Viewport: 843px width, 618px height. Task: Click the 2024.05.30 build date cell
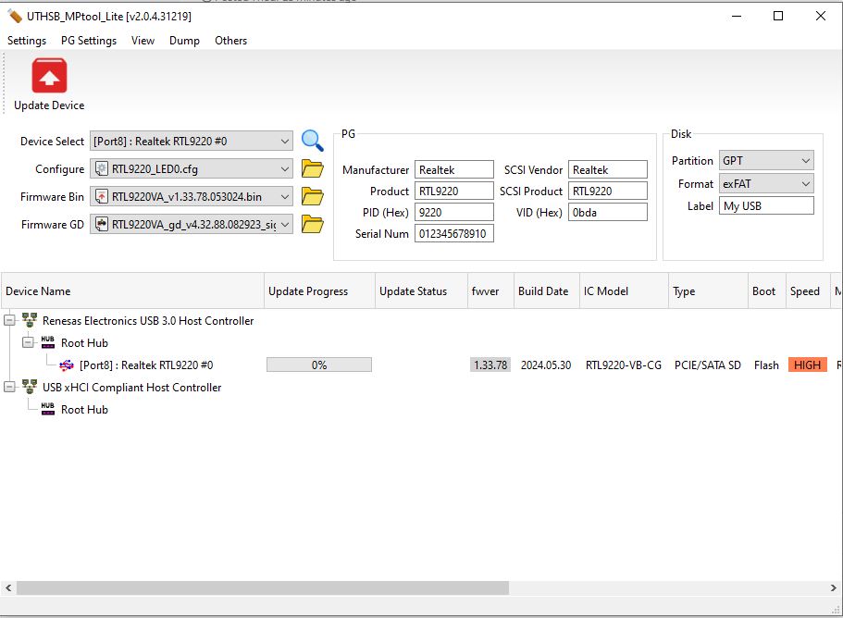point(546,365)
